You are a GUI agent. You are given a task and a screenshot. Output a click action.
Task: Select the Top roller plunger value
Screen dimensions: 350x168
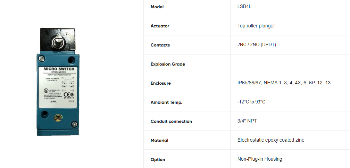tap(256, 26)
